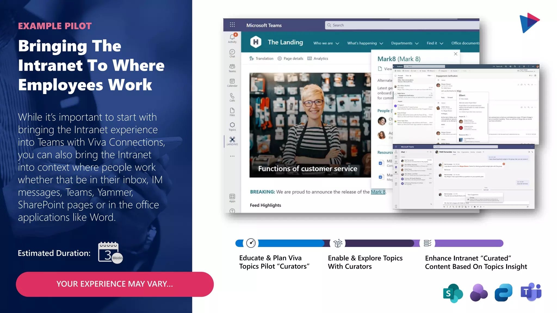The height and width of the screenshot is (313, 557).
Task: Click the Educate & Plan Viva Topics label
Action: click(x=274, y=262)
